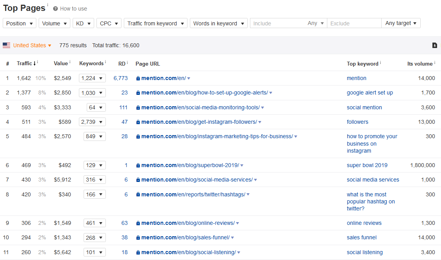Sort by the Traffic column header

tap(25, 64)
